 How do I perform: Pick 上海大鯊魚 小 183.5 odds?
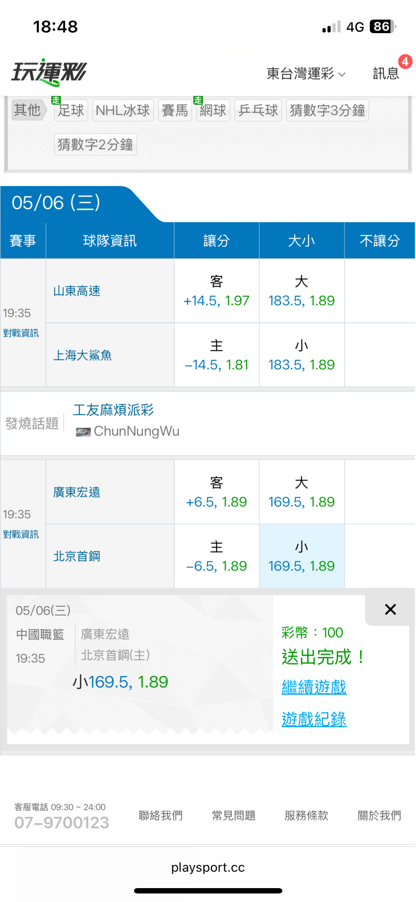point(302,355)
